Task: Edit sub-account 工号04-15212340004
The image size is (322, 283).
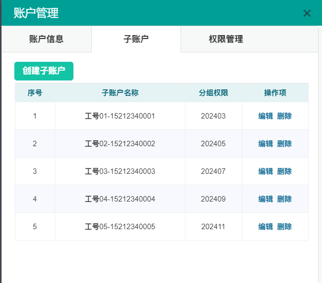Action: (x=265, y=199)
